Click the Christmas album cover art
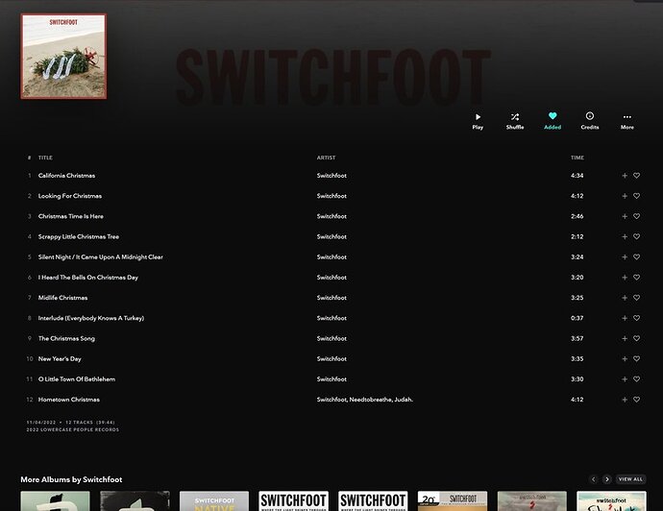The image size is (663, 511). 63,57
